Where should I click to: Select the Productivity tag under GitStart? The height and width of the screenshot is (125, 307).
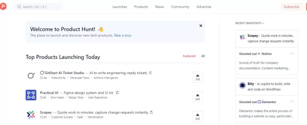pos(58,78)
